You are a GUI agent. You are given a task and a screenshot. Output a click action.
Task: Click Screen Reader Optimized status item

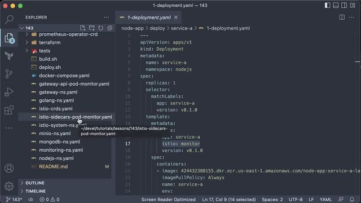pos(168,199)
